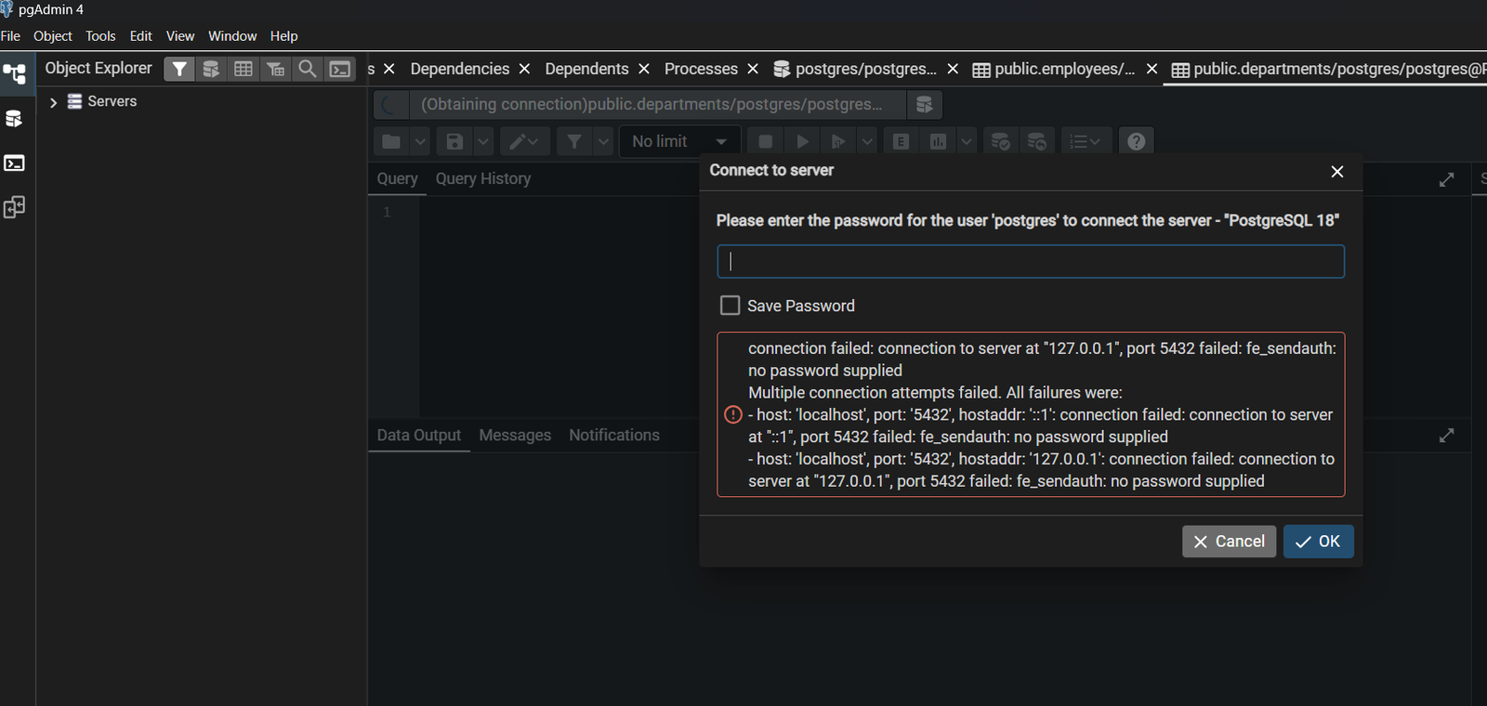This screenshot has width=1487, height=706.
Task: Click Explain Analyze chart icon
Action: tap(938, 141)
